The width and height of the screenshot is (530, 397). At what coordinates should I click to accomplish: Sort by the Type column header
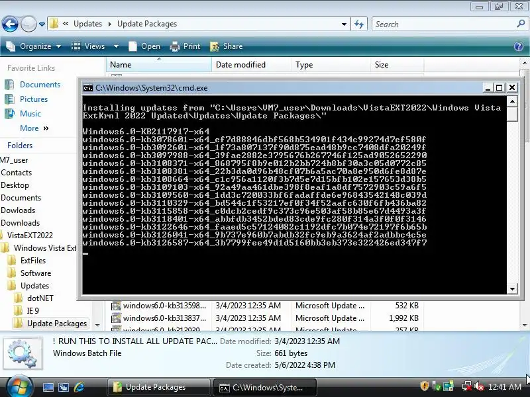click(x=331, y=64)
